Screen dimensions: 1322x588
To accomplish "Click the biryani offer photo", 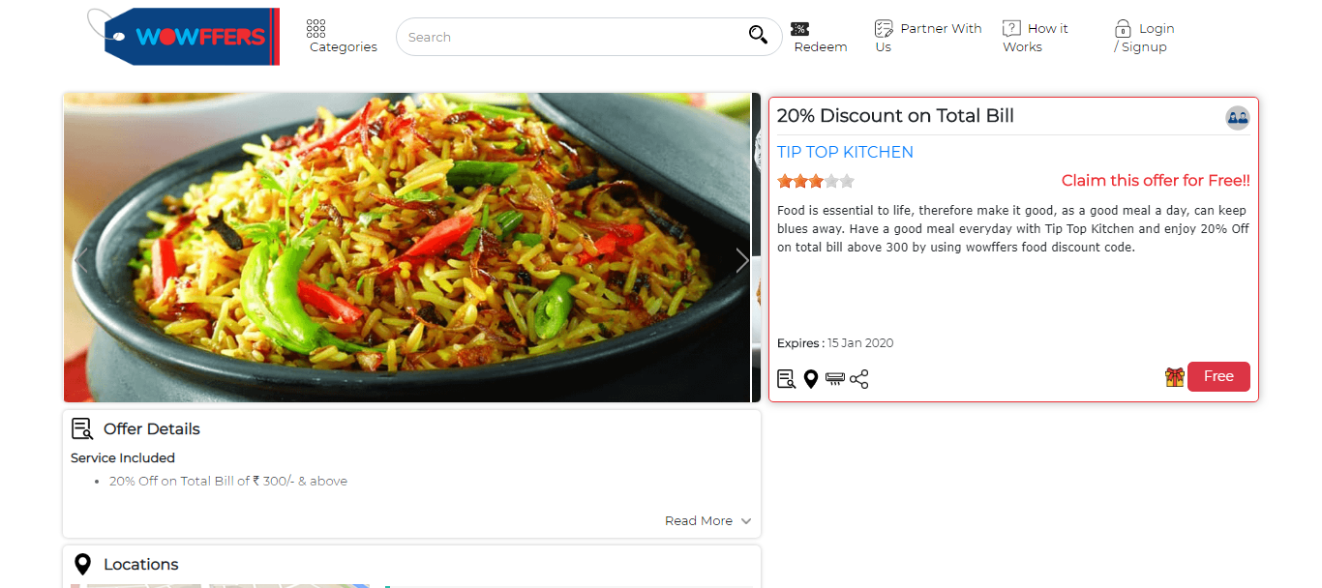I will click(406, 247).
